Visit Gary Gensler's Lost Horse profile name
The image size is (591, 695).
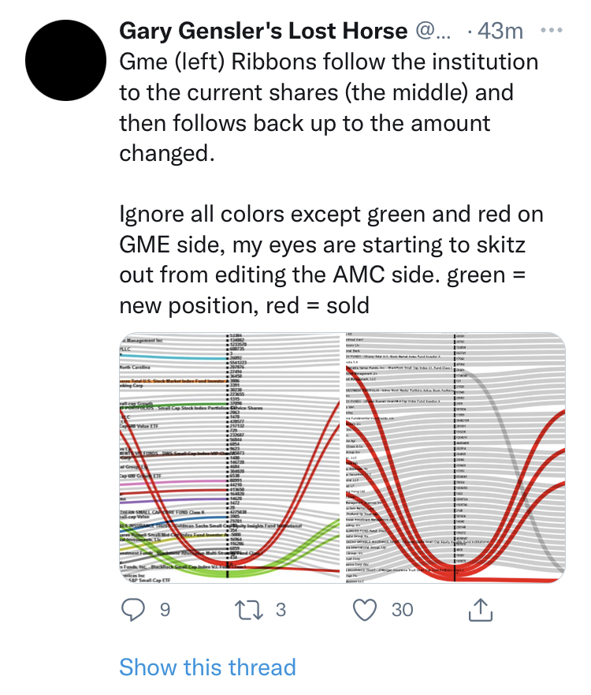point(263,32)
